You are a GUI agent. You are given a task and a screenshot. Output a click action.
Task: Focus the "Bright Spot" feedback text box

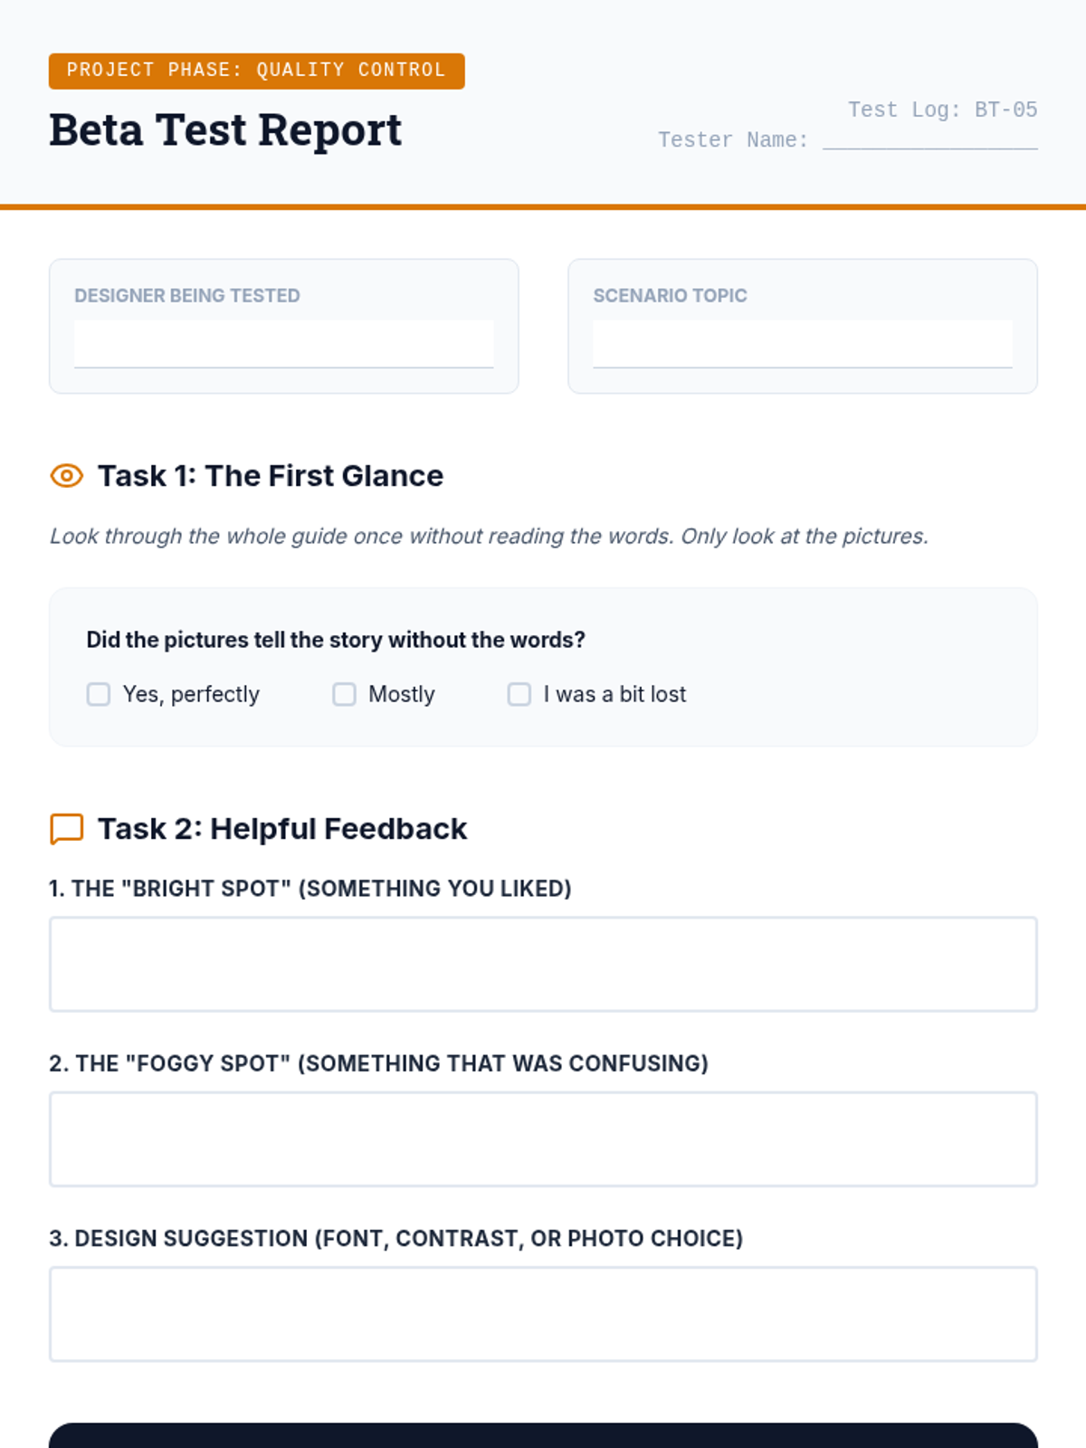(x=543, y=964)
